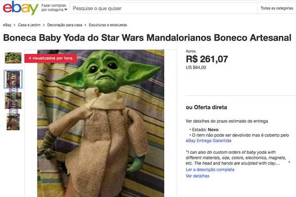Open the Casa e jardim breadcrumb
The height and width of the screenshot is (197, 296).
point(29,25)
